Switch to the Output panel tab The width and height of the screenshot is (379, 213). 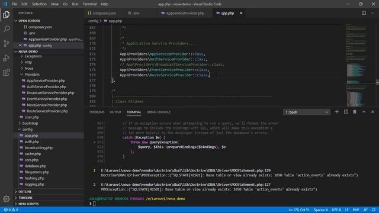pos(115,112)
